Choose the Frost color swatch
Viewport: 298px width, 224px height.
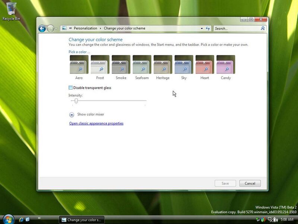pyautogui.click(x=100, y=65)
